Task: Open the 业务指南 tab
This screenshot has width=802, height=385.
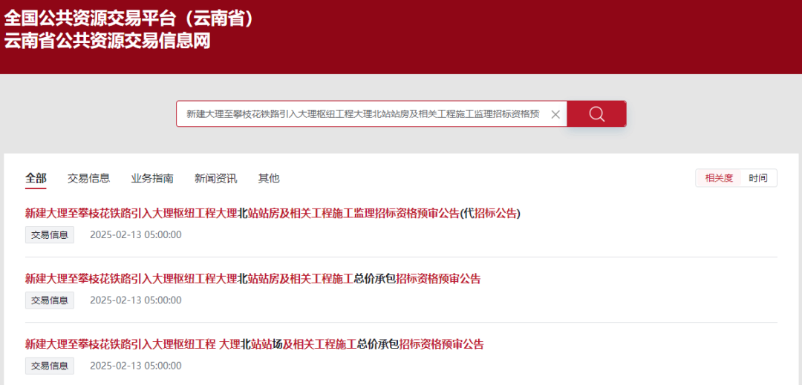Action: tap(152, 178)
